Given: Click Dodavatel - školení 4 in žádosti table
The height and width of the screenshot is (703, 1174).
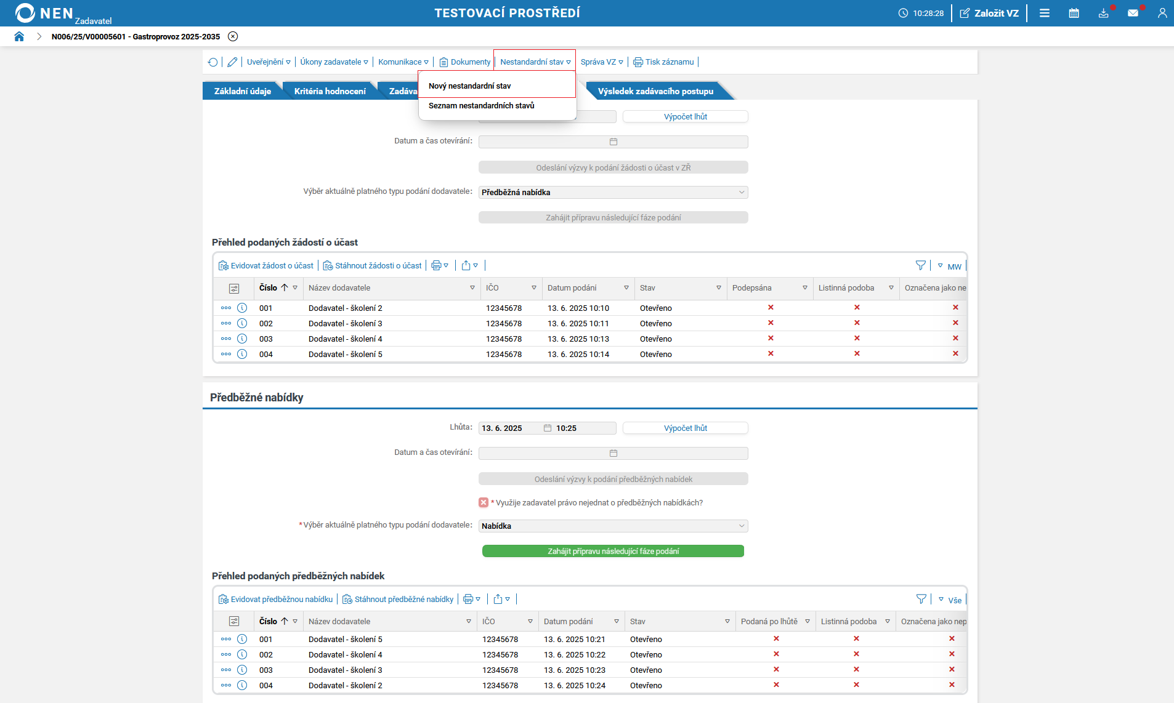Looking at the screenshot, I should pos(346,339).
